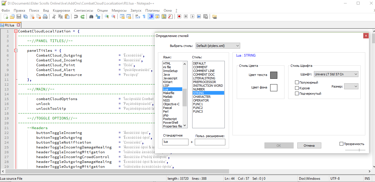Open the Плагины menu

(x=153, y=10)
